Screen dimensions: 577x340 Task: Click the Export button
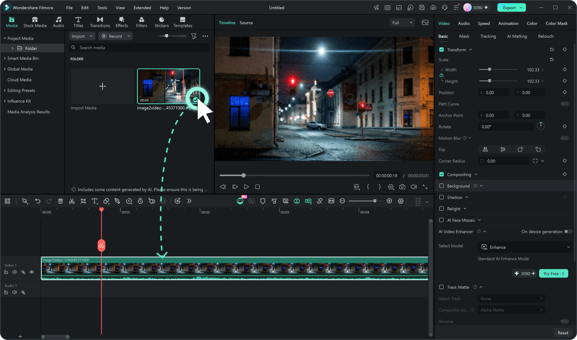[x=511, y=8]
